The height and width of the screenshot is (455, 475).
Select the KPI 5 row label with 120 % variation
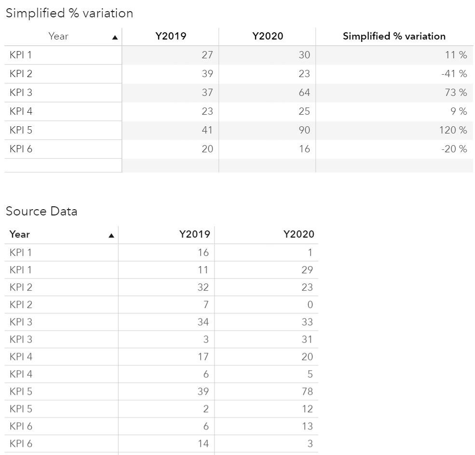coord(21,130)
